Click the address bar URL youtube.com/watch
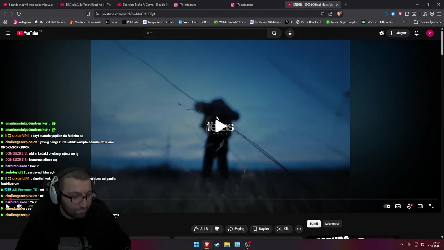Screen dimensions: 444x250 click(x=129, y=14)
